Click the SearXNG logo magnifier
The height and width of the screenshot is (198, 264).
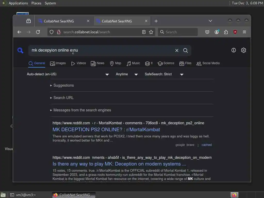[x=20, y=50]
